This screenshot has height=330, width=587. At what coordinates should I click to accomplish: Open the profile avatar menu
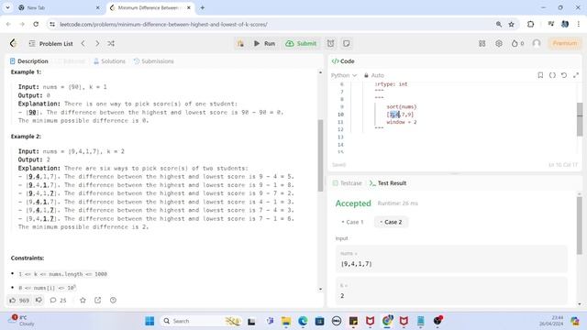[537, 43]
